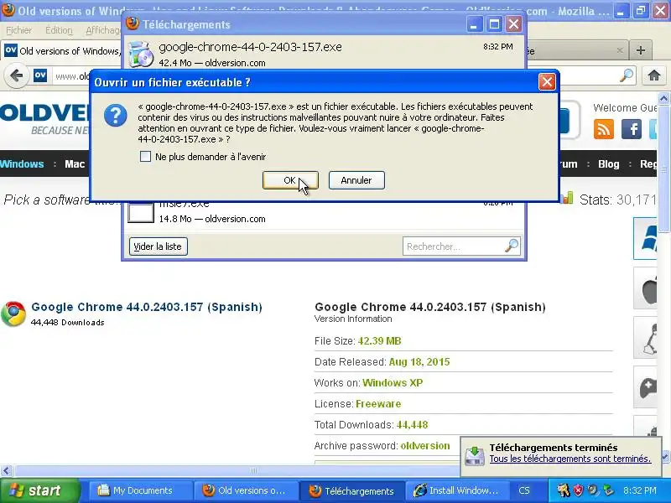
Task: Switch to 'Old versions o…' taskbar item
Action: coord(245,490)
